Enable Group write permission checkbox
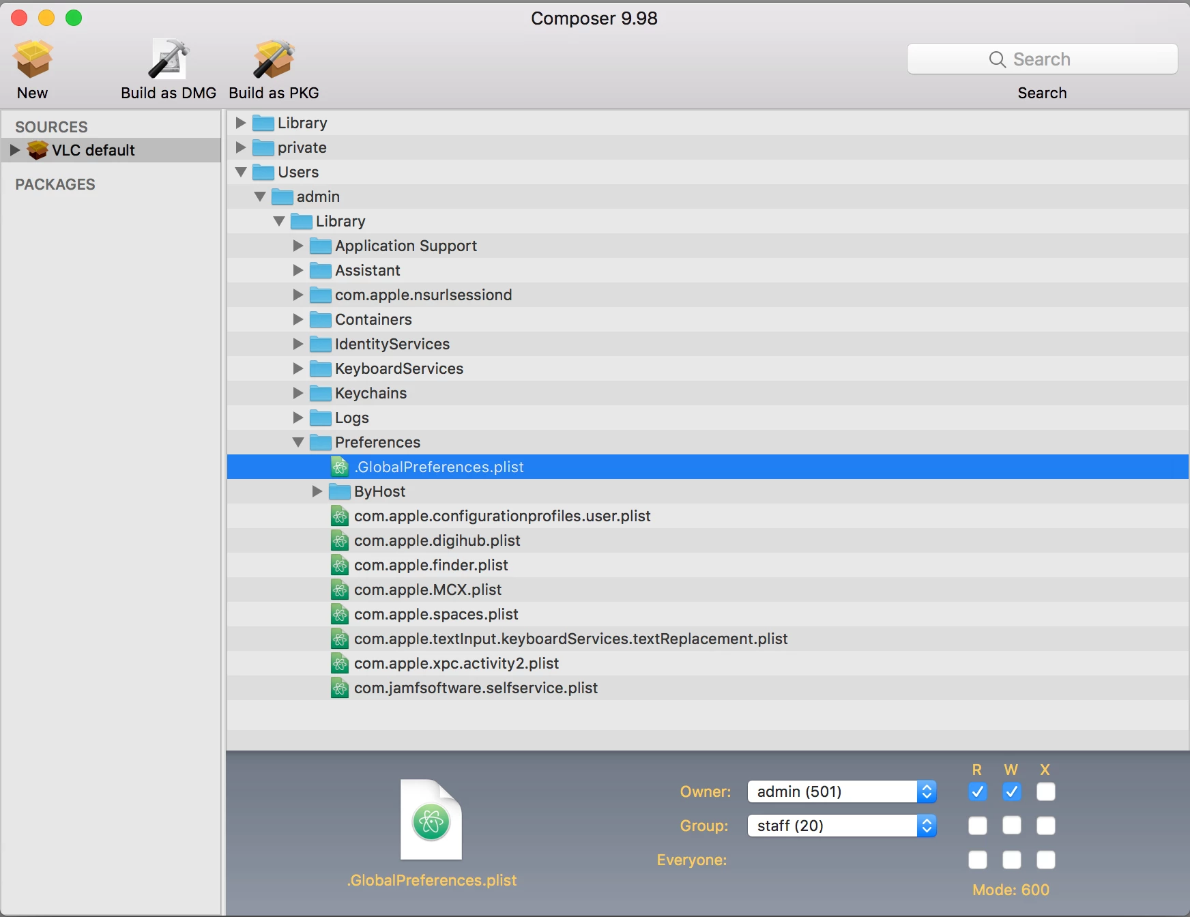Viewport: 1190px width, 917px height. pyautogui.click(x=1012, y=826)
